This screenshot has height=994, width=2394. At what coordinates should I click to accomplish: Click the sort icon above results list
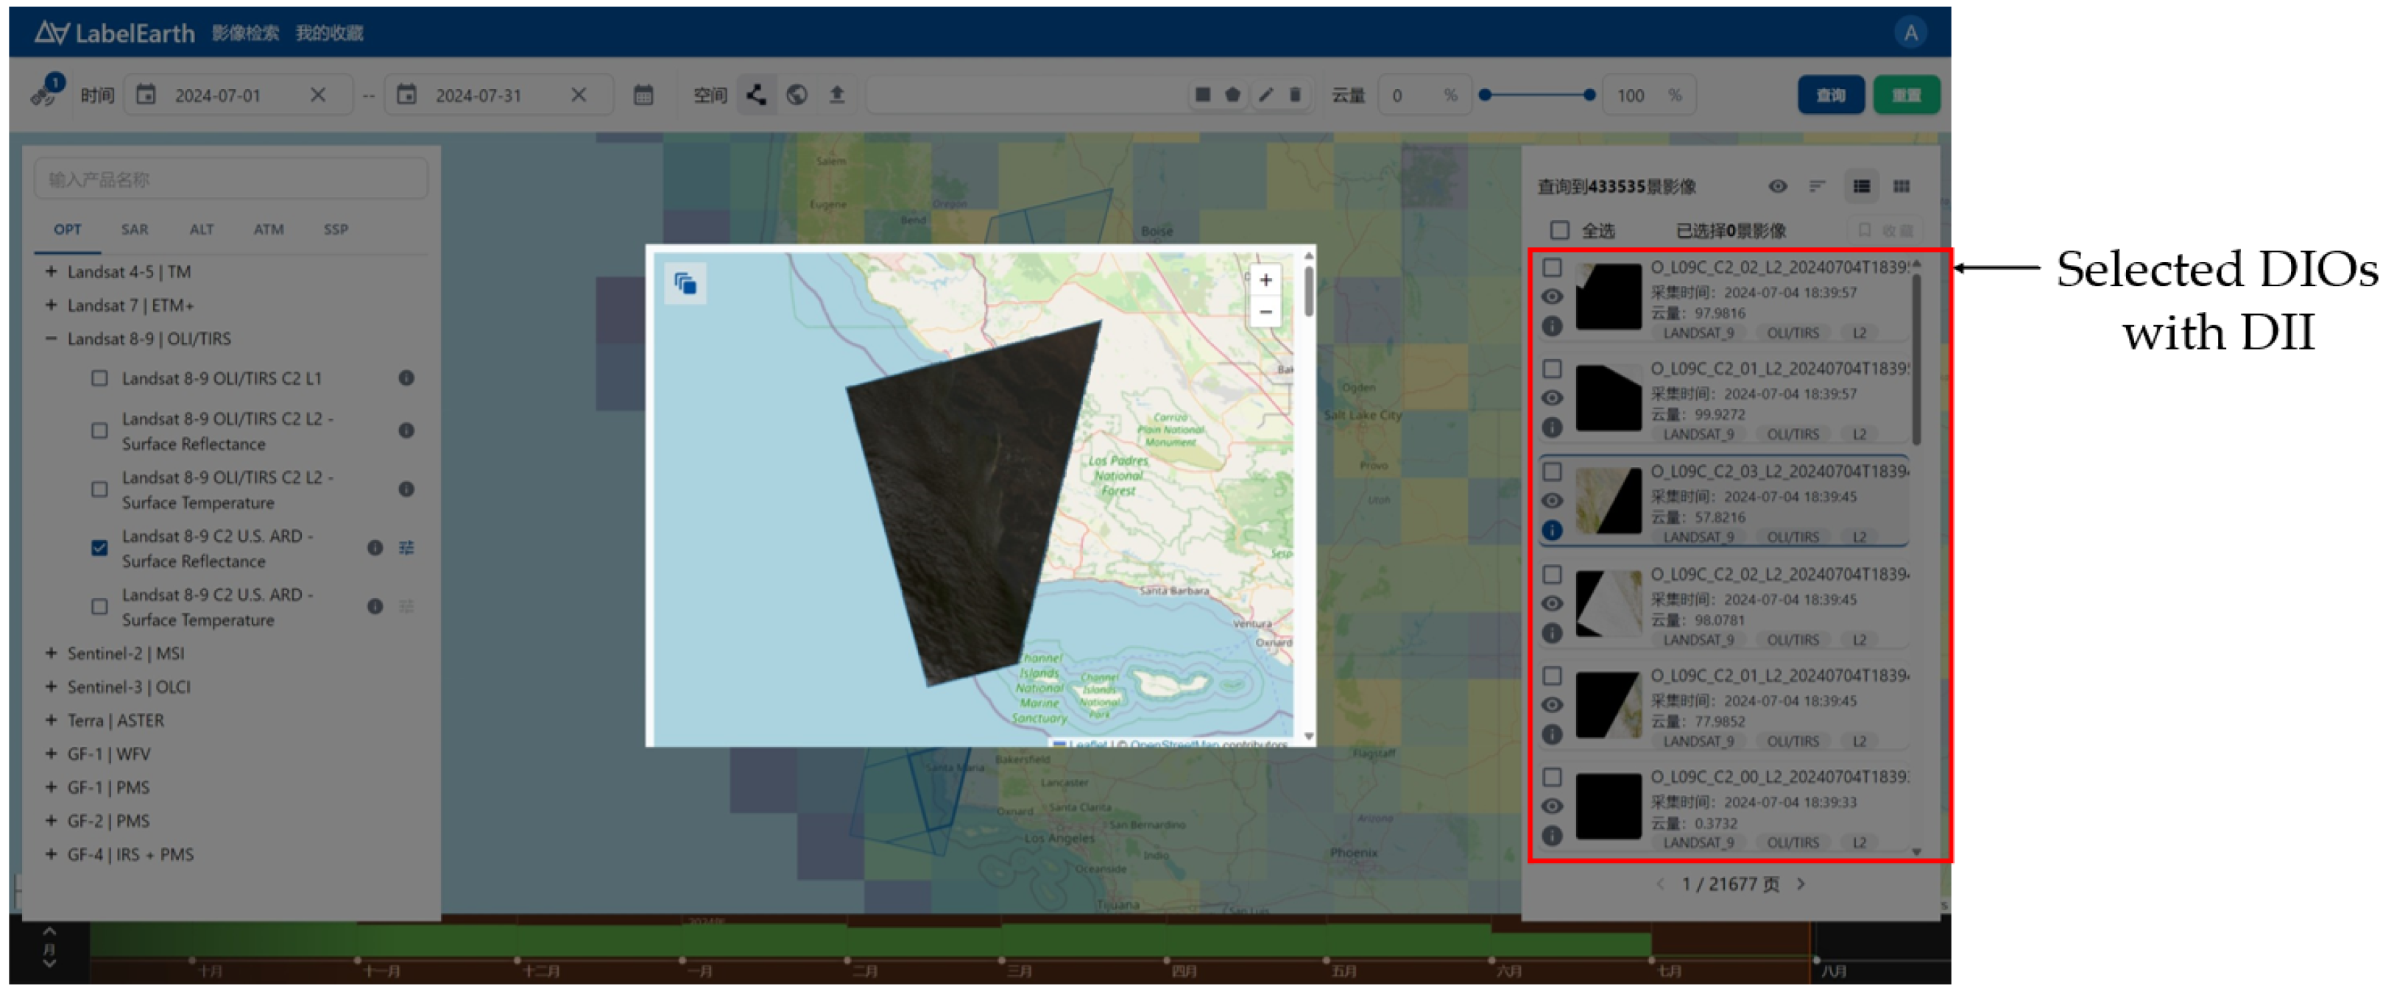click(x=1818, y=186)
